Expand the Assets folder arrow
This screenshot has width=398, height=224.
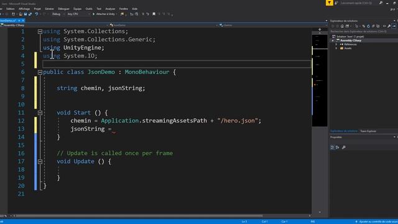click(336, 49)
